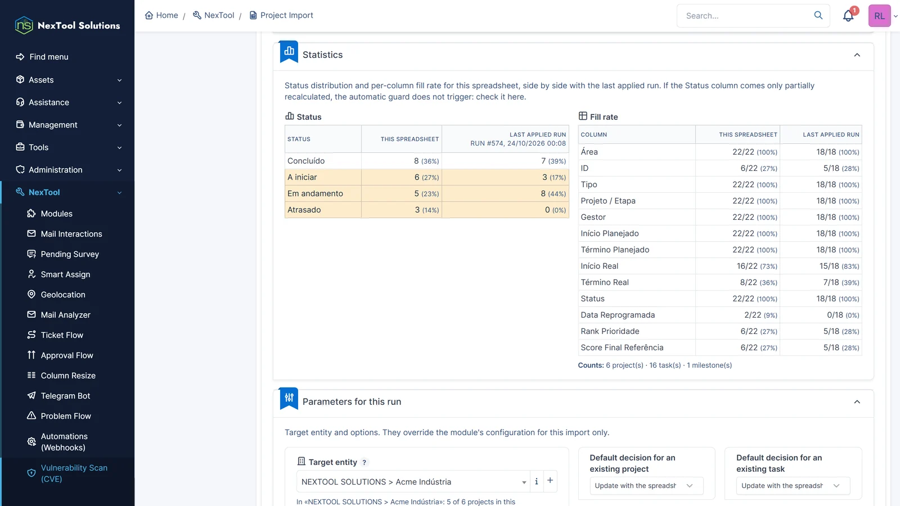Click the info button beside target entity

click(537, 481)
